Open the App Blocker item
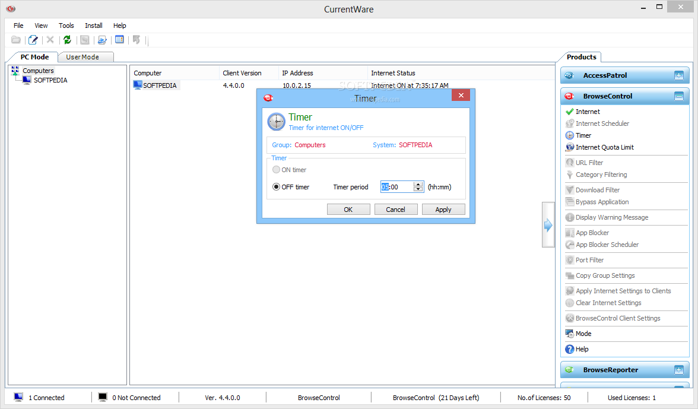This screenshot has width=698, height=409. tap(587, 233)
